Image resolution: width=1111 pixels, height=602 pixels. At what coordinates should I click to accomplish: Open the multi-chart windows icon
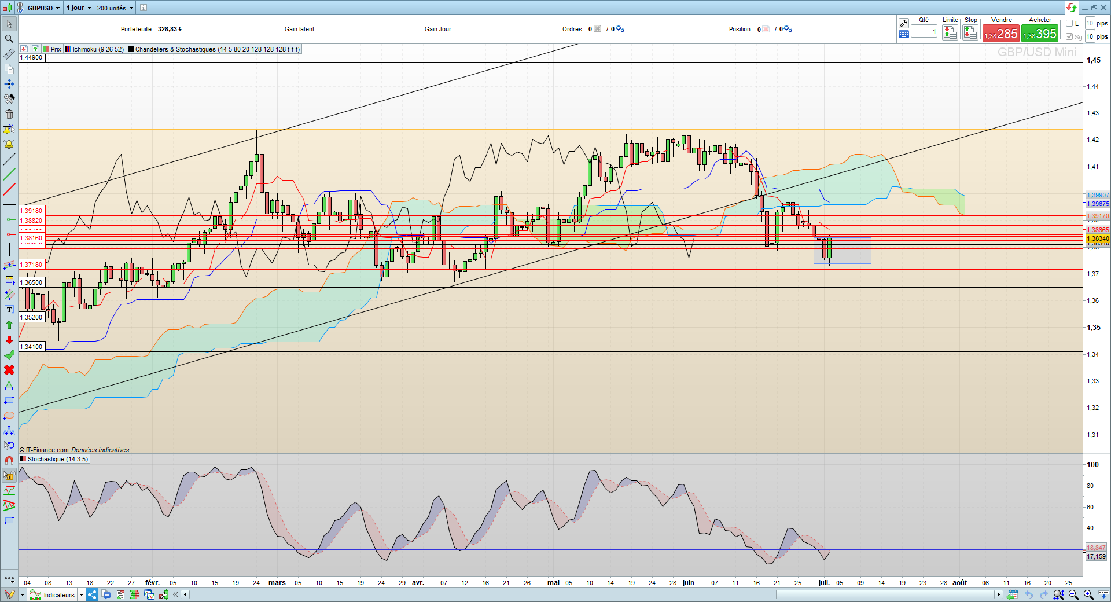click(149, 594)
